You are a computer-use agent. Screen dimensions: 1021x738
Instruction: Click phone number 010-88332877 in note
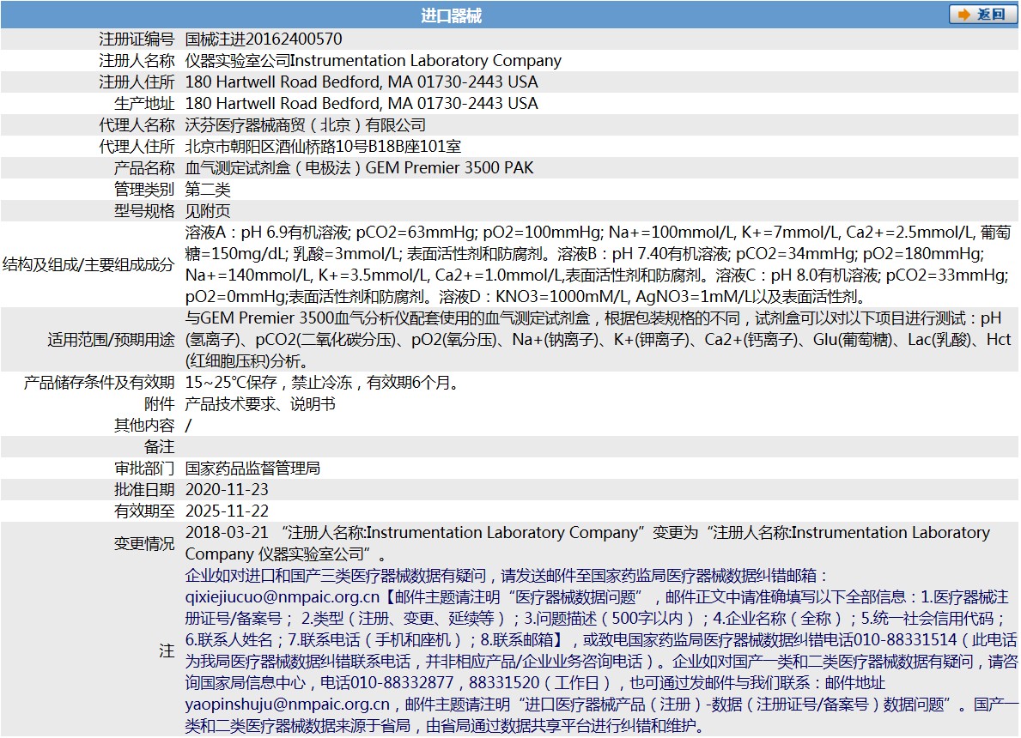click(402, 683)
